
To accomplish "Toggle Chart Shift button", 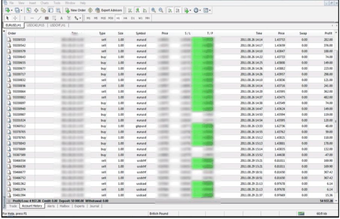I will [x=178, y=10].
